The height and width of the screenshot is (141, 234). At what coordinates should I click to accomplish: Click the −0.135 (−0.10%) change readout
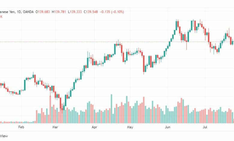(x=112, y=12)
